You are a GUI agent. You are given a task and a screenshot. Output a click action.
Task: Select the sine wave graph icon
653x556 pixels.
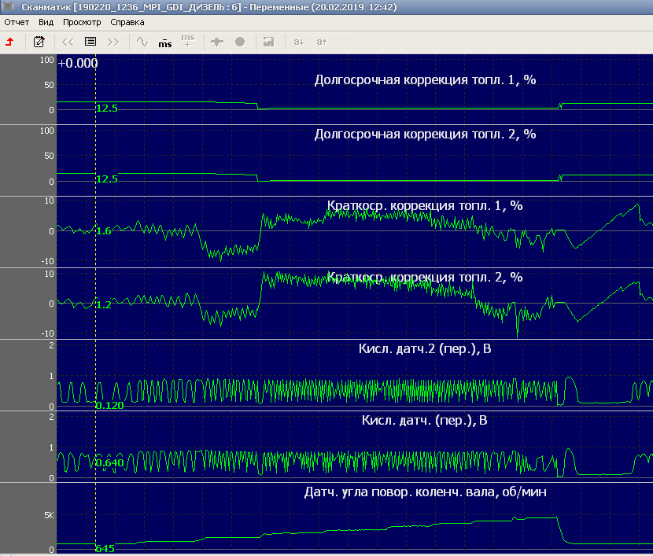142,42
